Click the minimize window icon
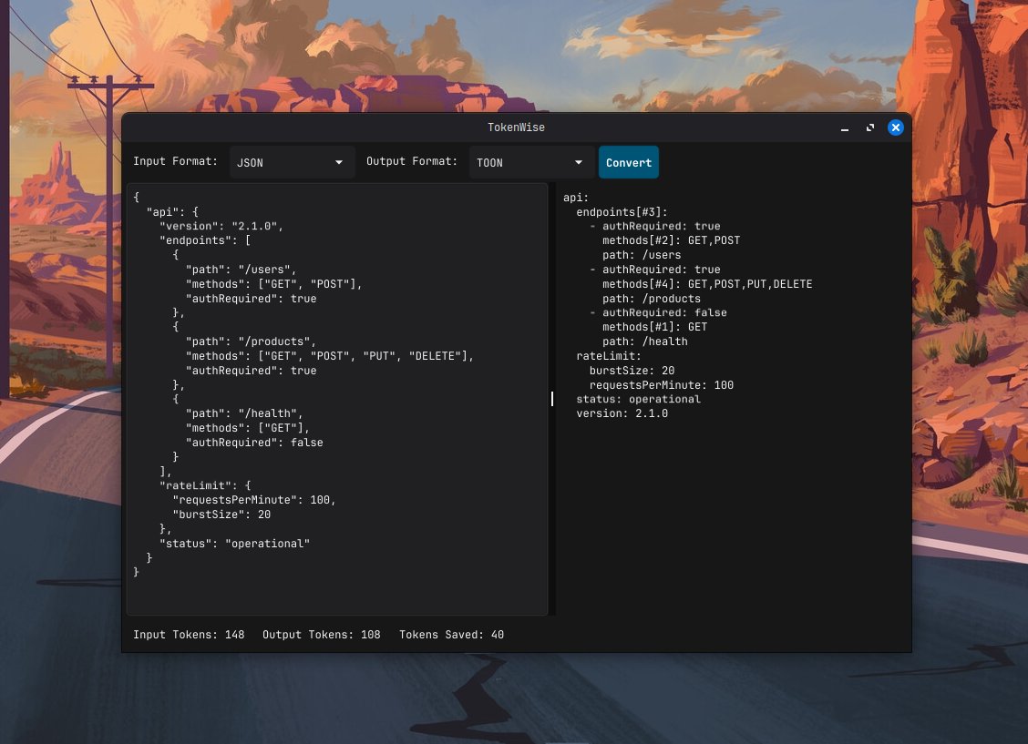The height and width of the screenshot is (744, 1028). click(x=845, y=127)
